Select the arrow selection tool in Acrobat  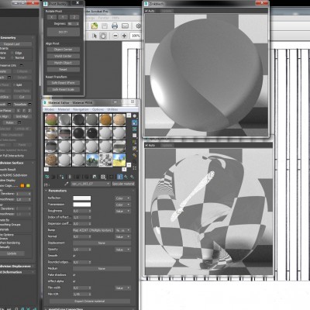click(95, 36)
